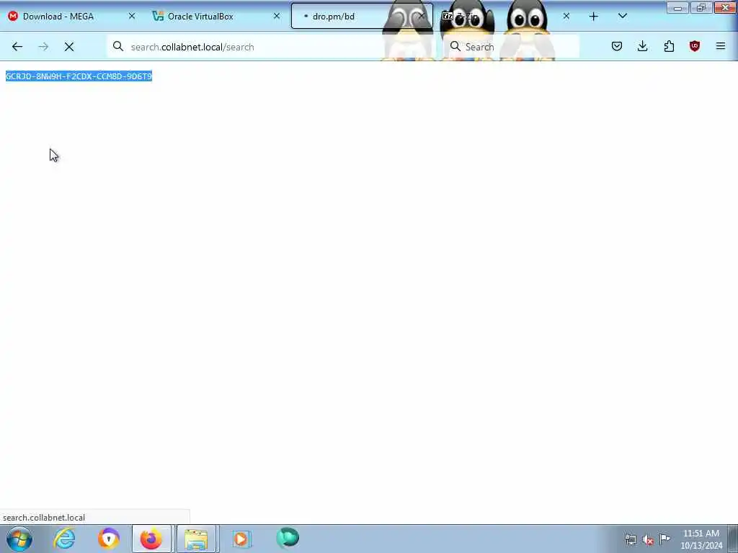738x553 pixels.
Task: Click the Show desktop button
Action: click(x=734, y=539)
